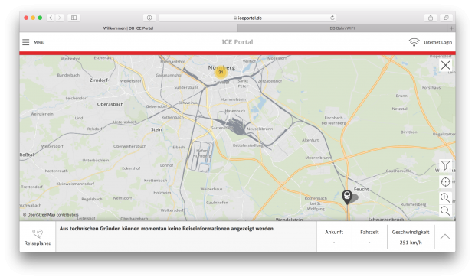Screen dimensions: 475x280
Task: Open the Internet Login link
Action: click(437, 42)
